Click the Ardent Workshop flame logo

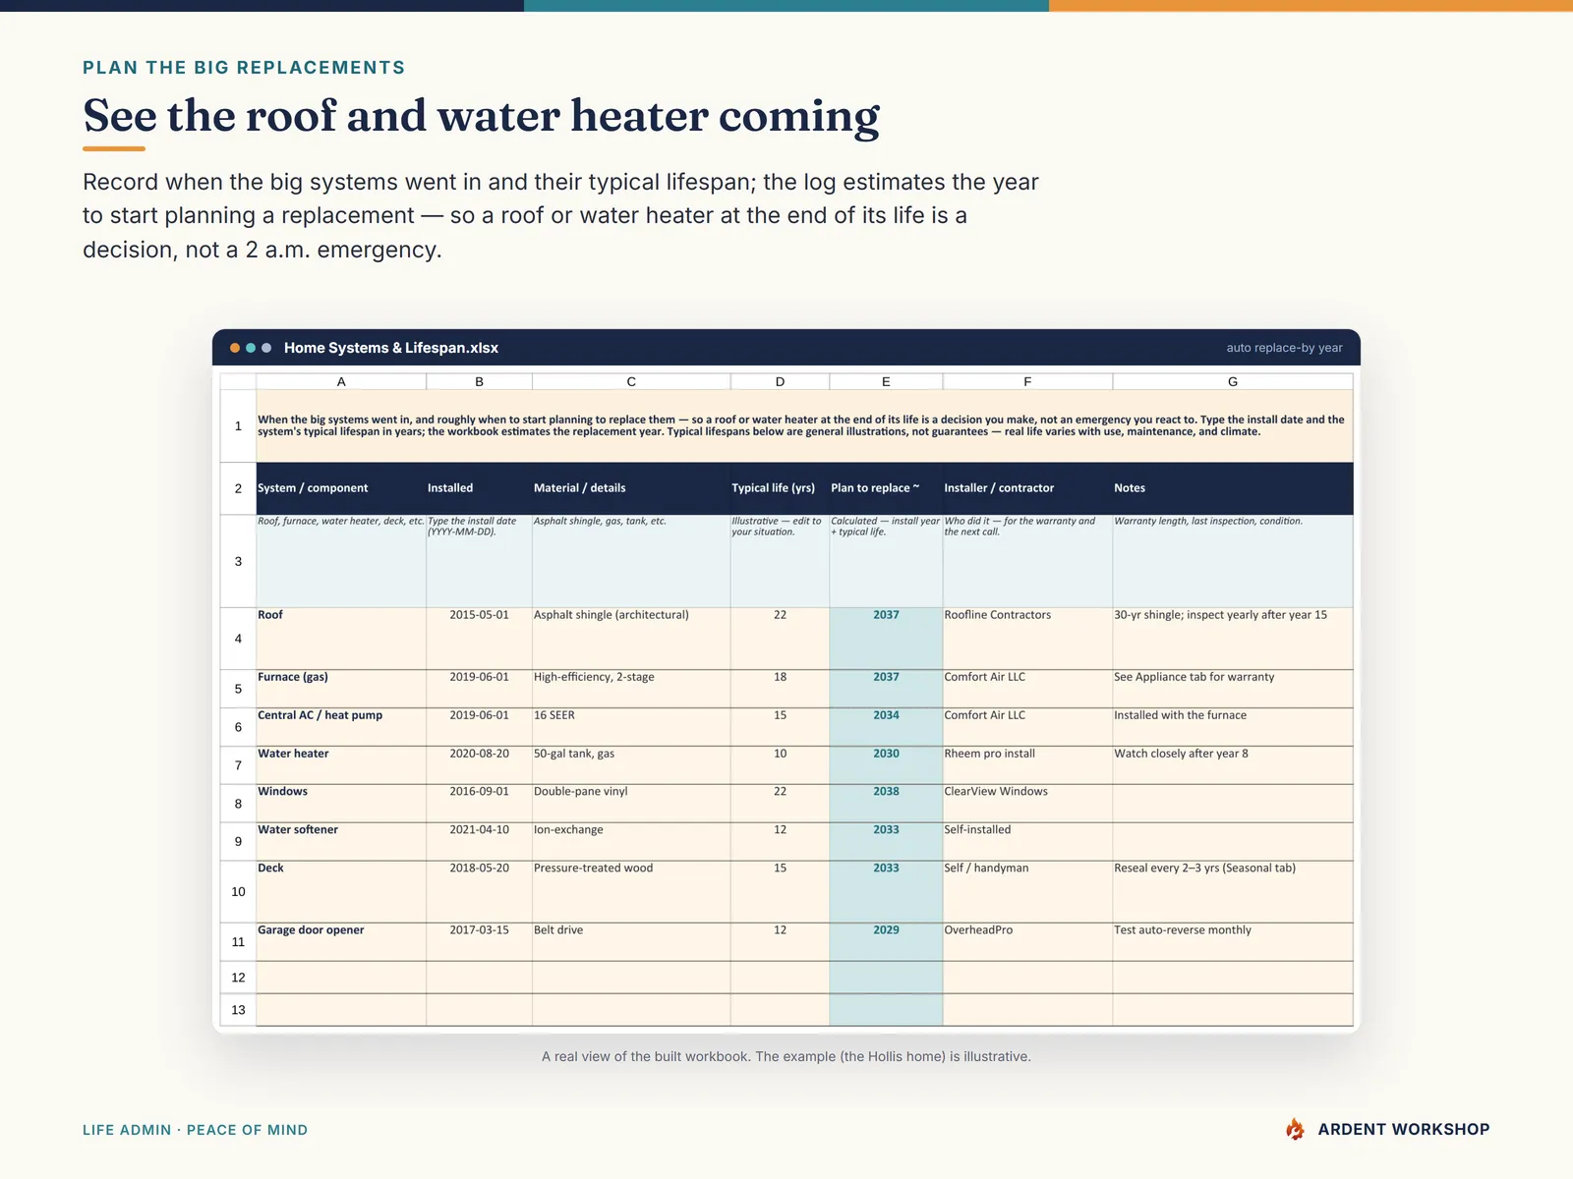click(1295, 1129)
